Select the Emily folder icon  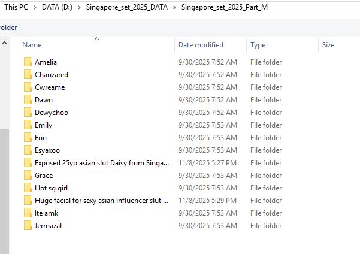[28, 125]
